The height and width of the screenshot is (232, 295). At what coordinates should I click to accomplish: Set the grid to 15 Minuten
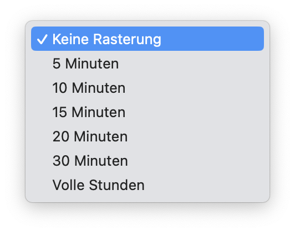147,112
